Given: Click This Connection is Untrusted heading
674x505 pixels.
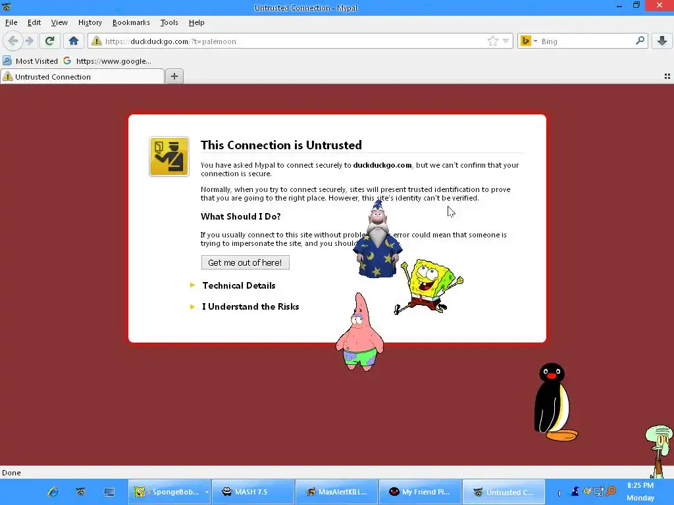Looking at the screenshot, I should point(281,145).
